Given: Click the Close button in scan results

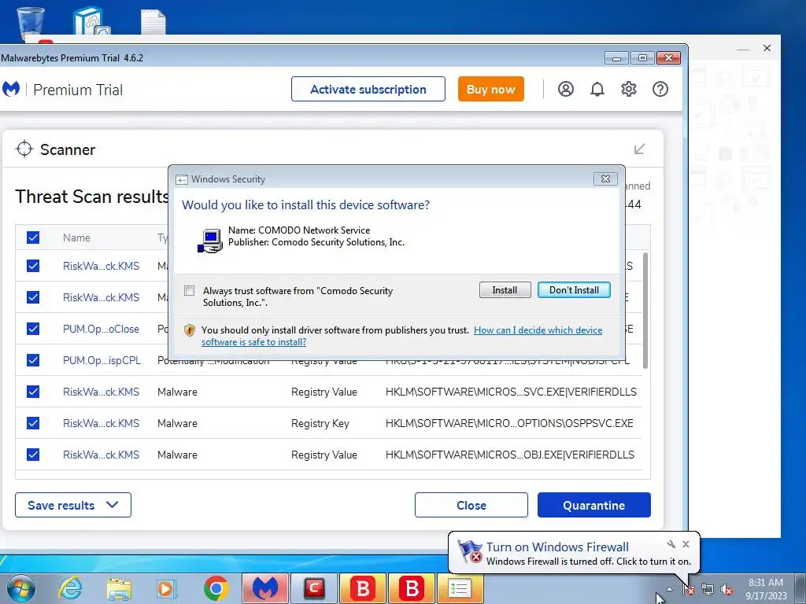Looking at the screenshot, I should [x=471, y=505].
